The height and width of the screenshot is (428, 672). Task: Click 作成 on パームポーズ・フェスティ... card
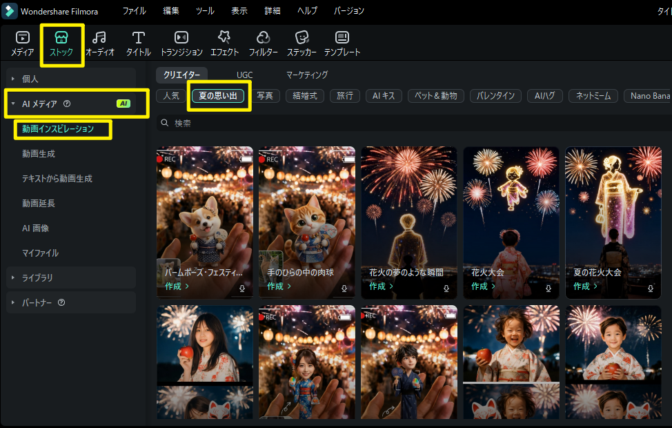click(x=177, y=286)
